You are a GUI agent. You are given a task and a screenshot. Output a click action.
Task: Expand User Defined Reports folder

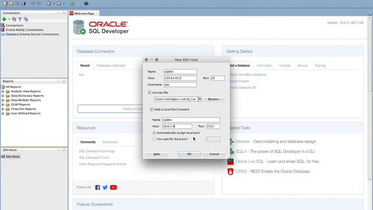2,113
